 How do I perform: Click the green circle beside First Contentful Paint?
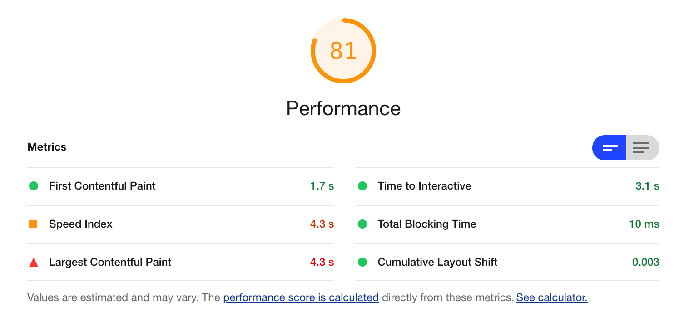34,186
